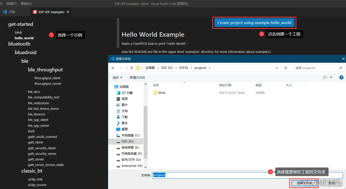Close the ESP-IDF Examples tab
Image resolution: width=346 pixels, height=189 pixels.
68,12
